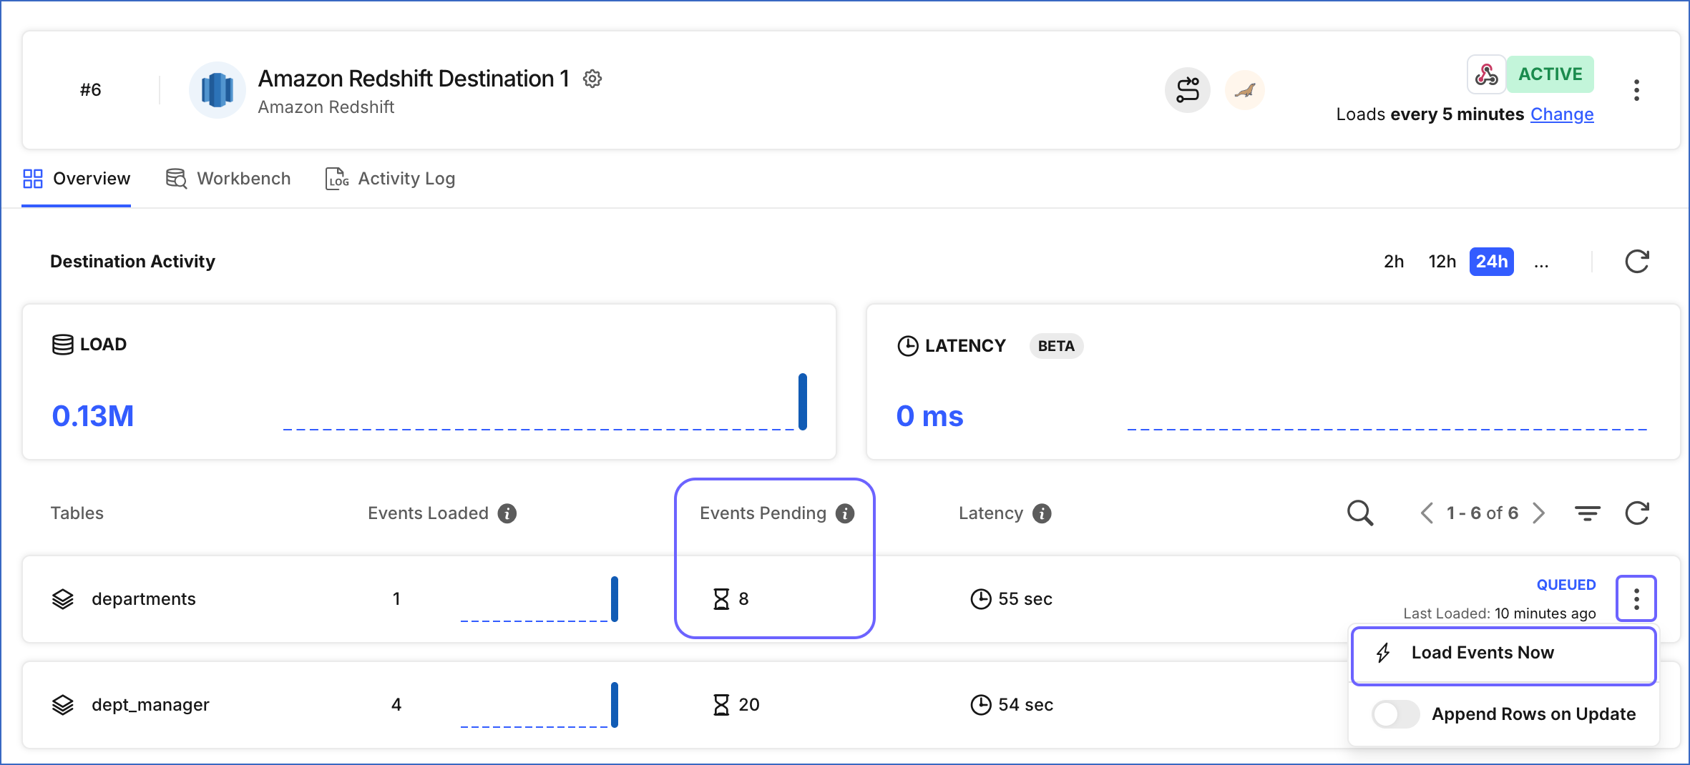Viewport: 1690px width, 765px height.
Task: Open the destination header kebab menu
Action: click(x=1636, y=90)
